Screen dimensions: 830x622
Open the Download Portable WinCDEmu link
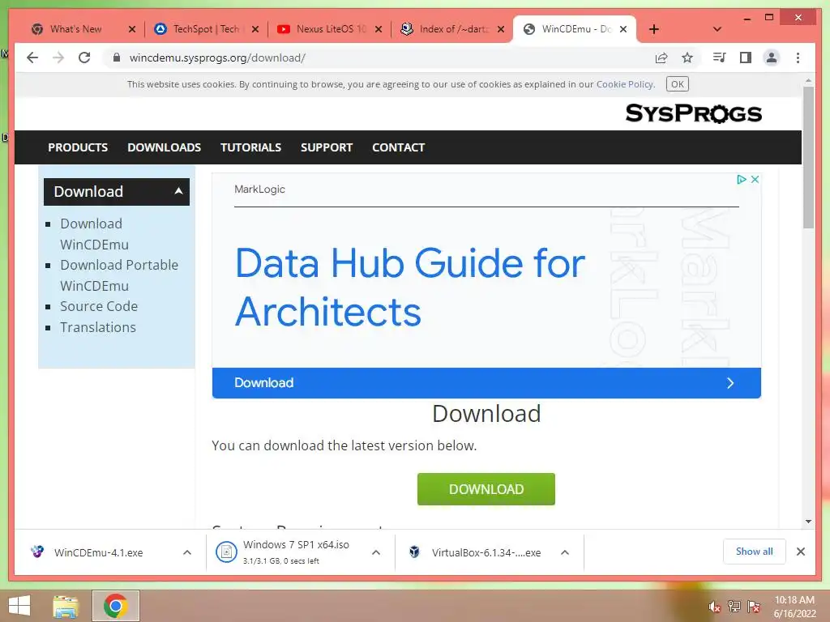(119, 275)
